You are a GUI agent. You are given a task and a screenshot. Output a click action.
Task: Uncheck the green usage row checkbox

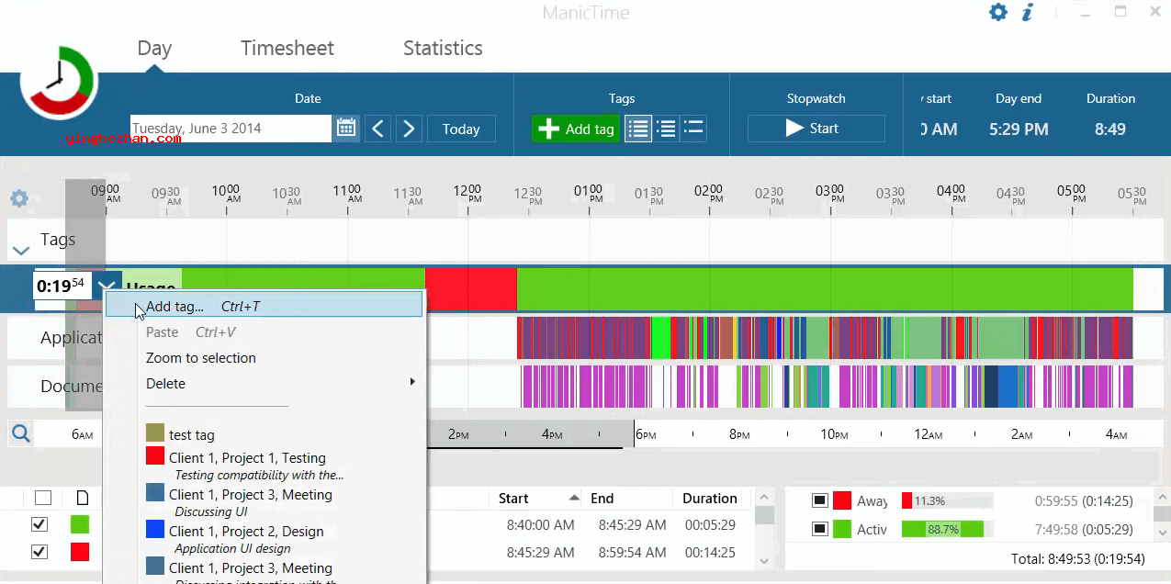tap(39, 524)
